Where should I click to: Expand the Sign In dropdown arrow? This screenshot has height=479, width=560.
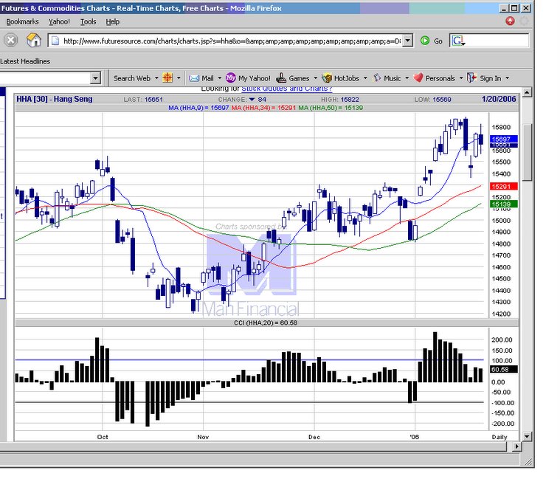click(507, 78)
